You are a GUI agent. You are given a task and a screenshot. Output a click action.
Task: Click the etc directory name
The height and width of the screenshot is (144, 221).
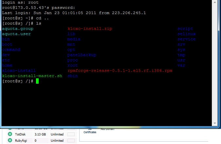6,60
